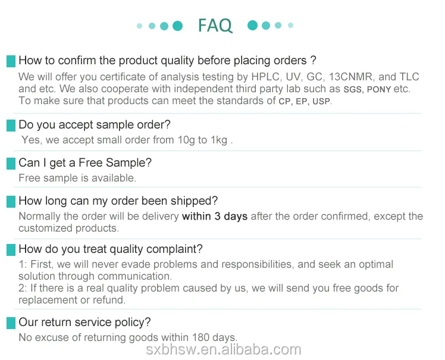The height and width of the screenshot is (360, 445).
Task: Expand 'Do you accept sample order?' question
Action: (95, 125)
